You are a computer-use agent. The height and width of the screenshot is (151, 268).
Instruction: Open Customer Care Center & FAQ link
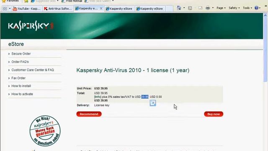click(x=33, y=70)
